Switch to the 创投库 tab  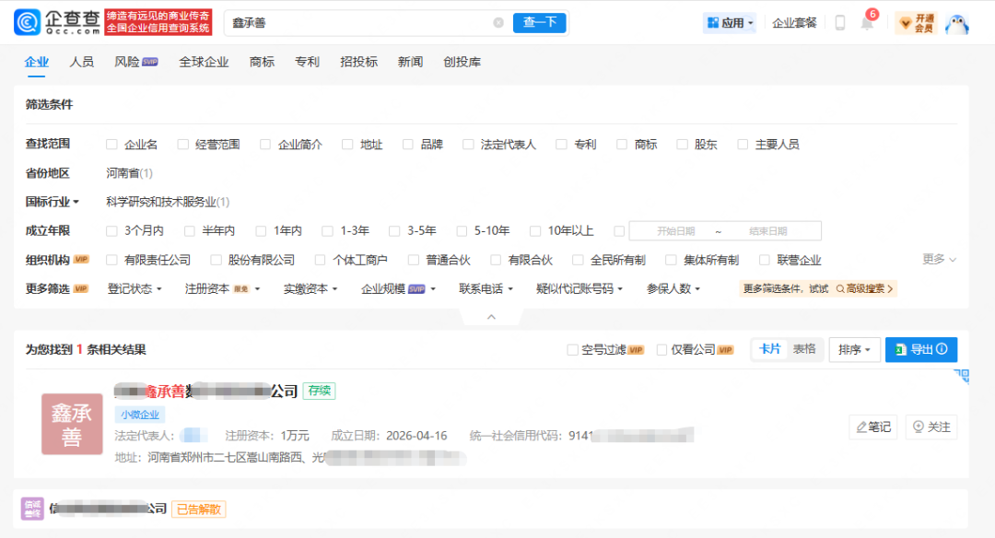pyautogui.click(x=462, y=62)
